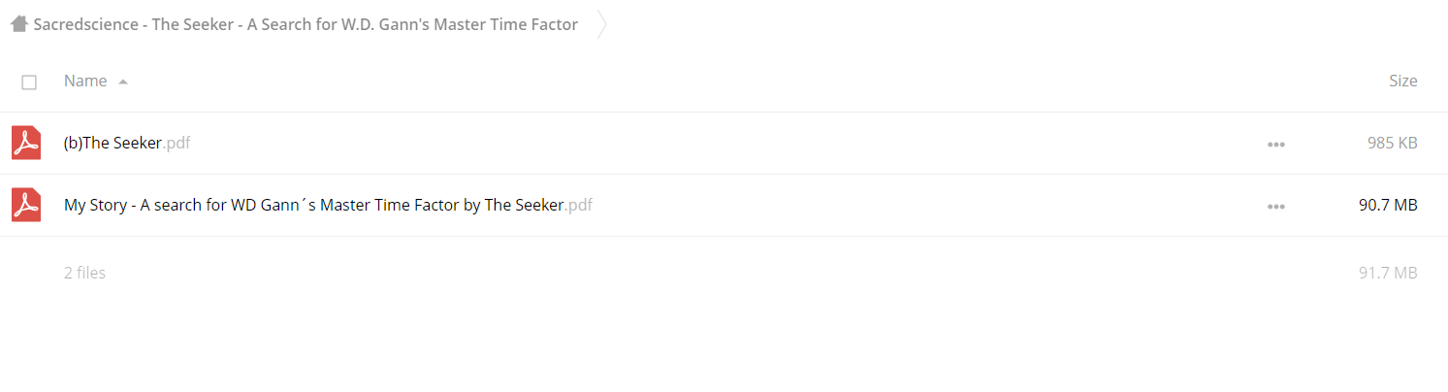Click the breadcrumb chevron separator
1448x392 pixels.
click(602, 24)
